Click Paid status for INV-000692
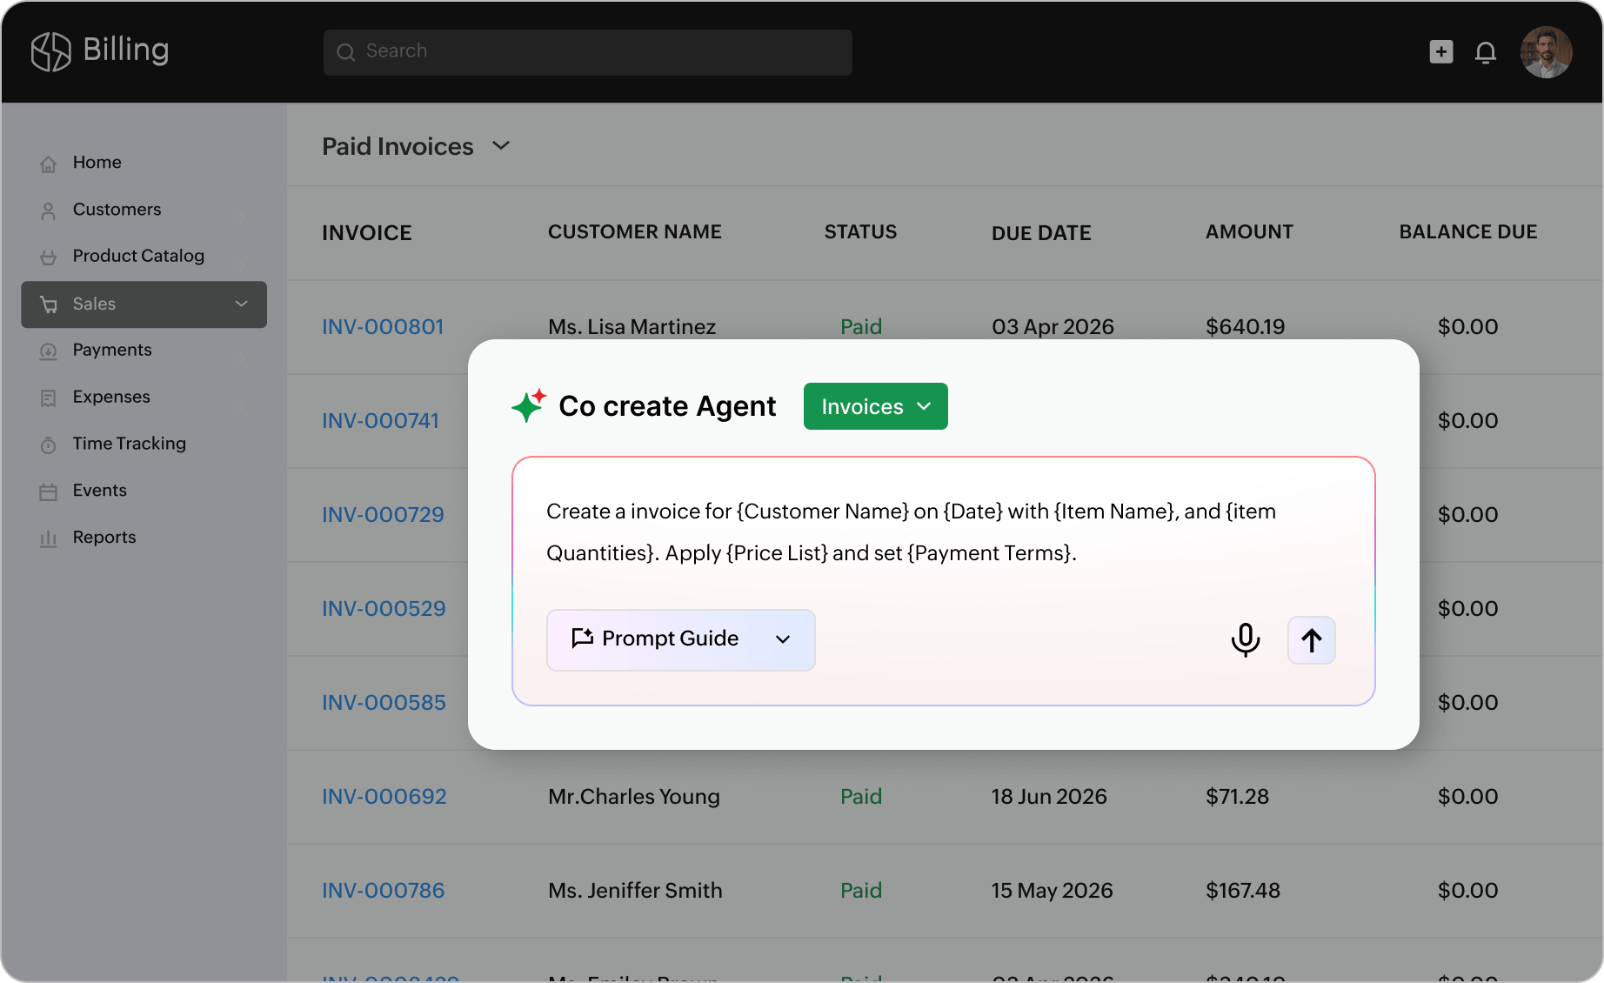Viewport: 1604px width, 983px height. (x=861, y=797)
